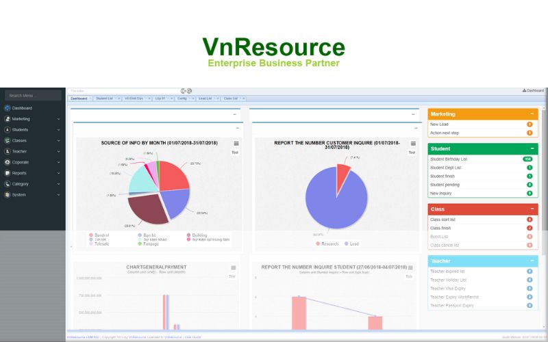Click the Class start list count badge
Viewport: 548px width, 342px height.
point(530,220)
